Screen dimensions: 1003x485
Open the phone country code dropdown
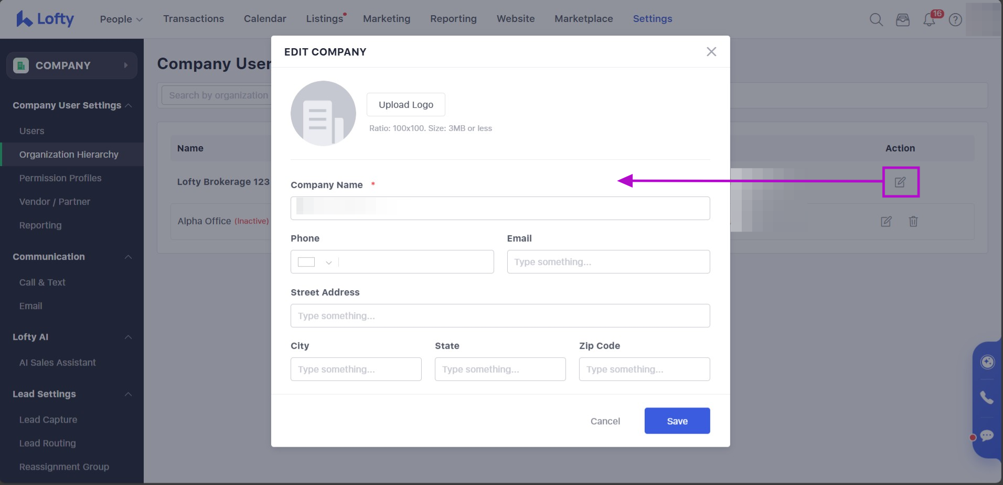[x=315, y=262]
